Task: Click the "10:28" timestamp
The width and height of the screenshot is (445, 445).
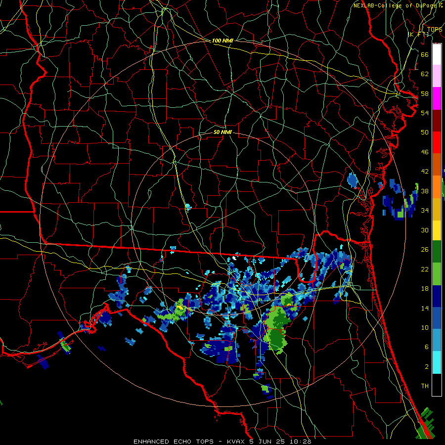Action: [x=301, y=442]
